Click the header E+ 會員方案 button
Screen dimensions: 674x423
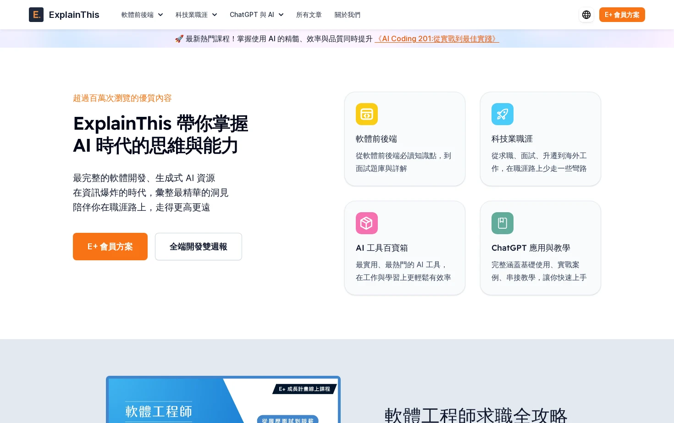pyautogui.click(x=622, y=15)
